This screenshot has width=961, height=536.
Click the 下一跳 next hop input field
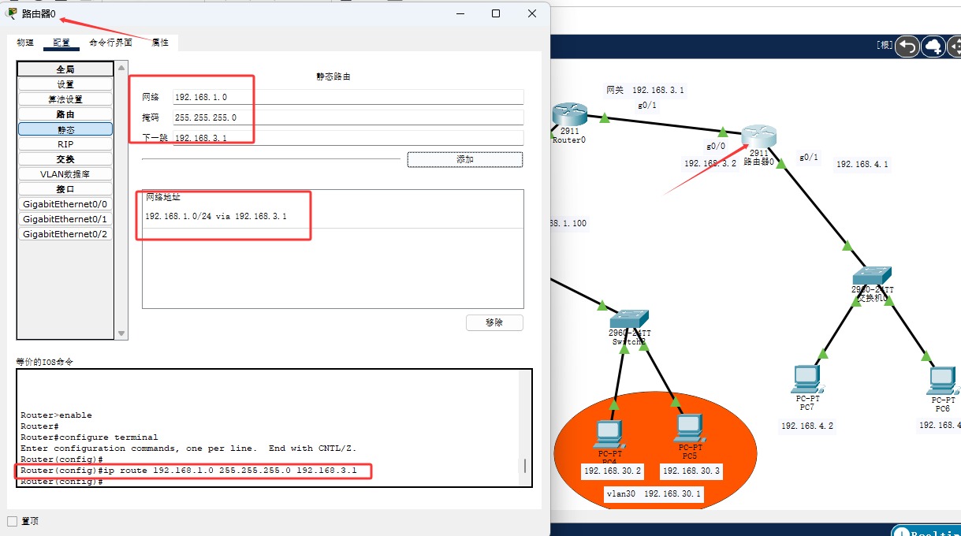click(348, 138)
